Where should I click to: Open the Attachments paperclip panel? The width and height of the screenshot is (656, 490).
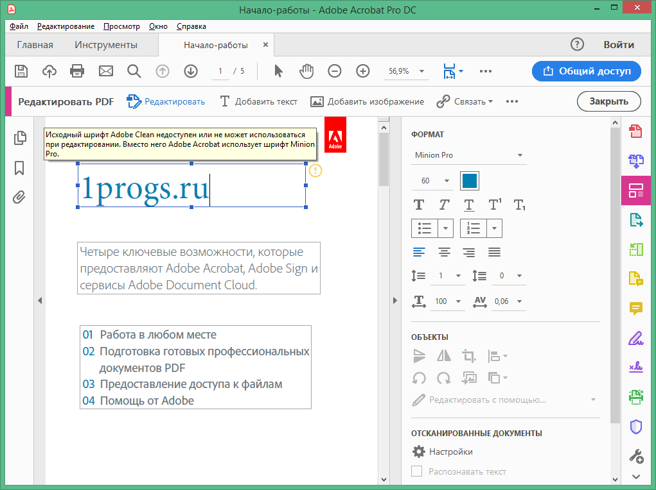coord(19,197)
